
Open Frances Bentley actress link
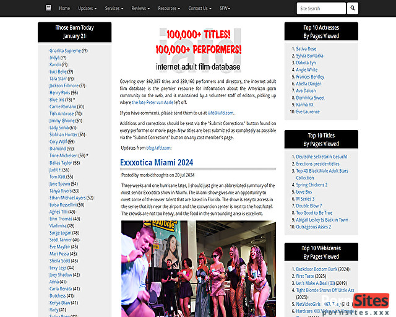click(x=310, y=77)
